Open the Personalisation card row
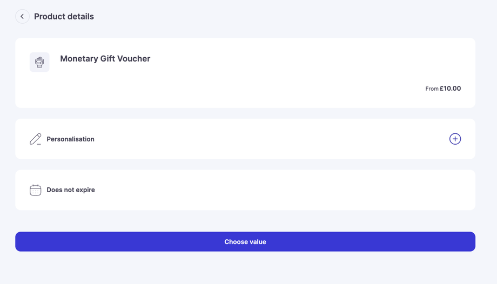The image size is (497, 284). [x=245, y=139]
